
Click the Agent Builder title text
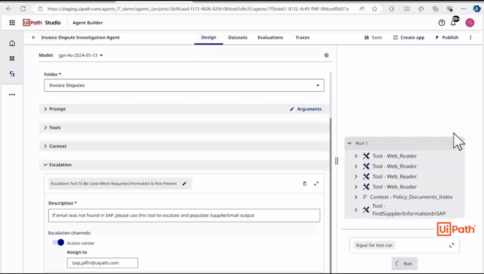point(88,23)
